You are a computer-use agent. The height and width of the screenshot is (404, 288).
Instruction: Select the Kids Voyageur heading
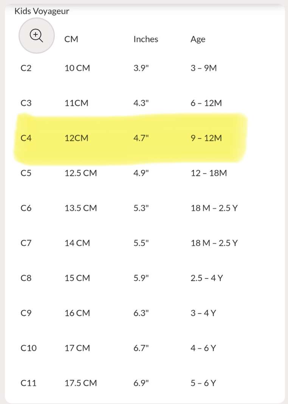[42, 11]
